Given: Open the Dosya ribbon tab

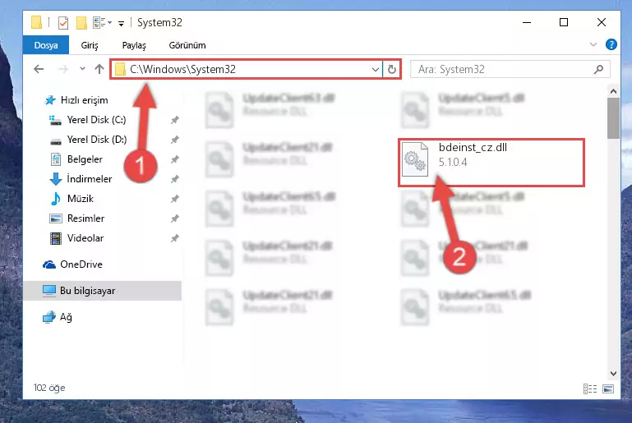Looking at the screenshot, I should pos(46,45).
